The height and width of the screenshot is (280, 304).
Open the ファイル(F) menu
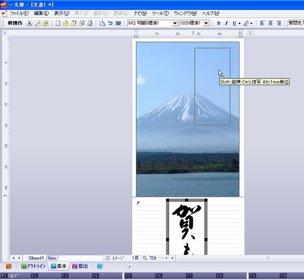[19, 13]
